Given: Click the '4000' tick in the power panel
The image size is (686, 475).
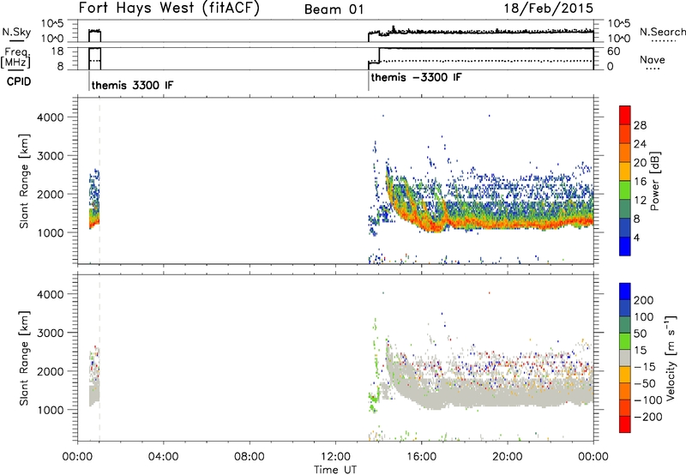Looking at the screenshot, I should (x=51, y=117).
